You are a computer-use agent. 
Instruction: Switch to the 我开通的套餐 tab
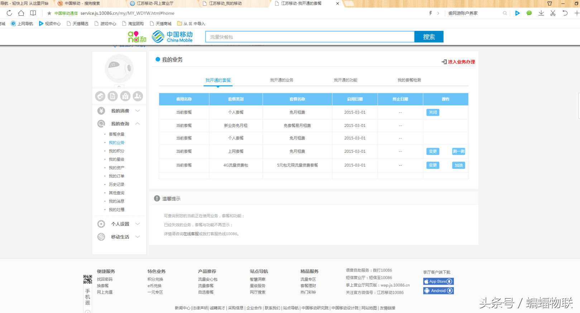coord(218,80)
